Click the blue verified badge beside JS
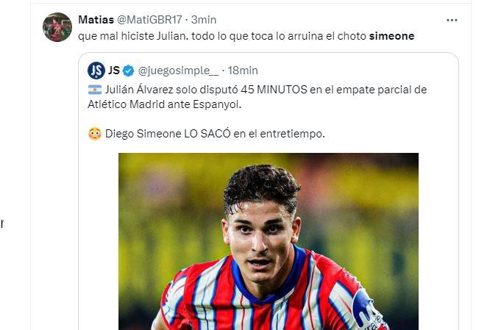 (128, 71)
